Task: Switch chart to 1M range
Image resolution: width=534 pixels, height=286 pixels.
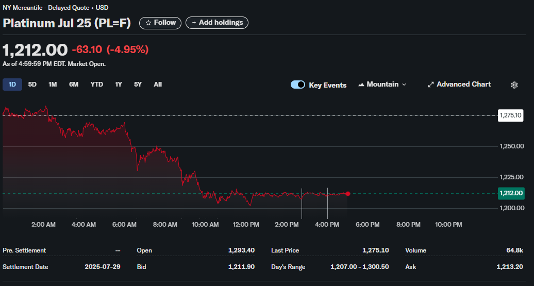Action: click(x=53, y=85)
